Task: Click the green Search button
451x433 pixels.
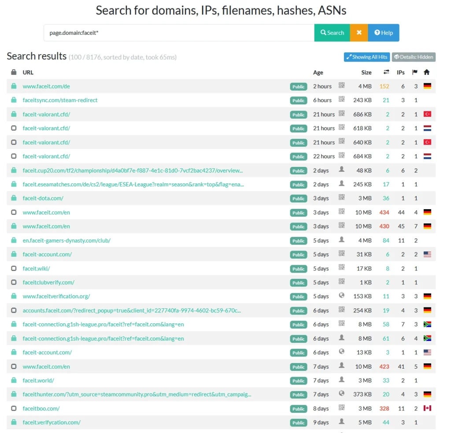Action: pyautogui.click(x=332, y=33)
